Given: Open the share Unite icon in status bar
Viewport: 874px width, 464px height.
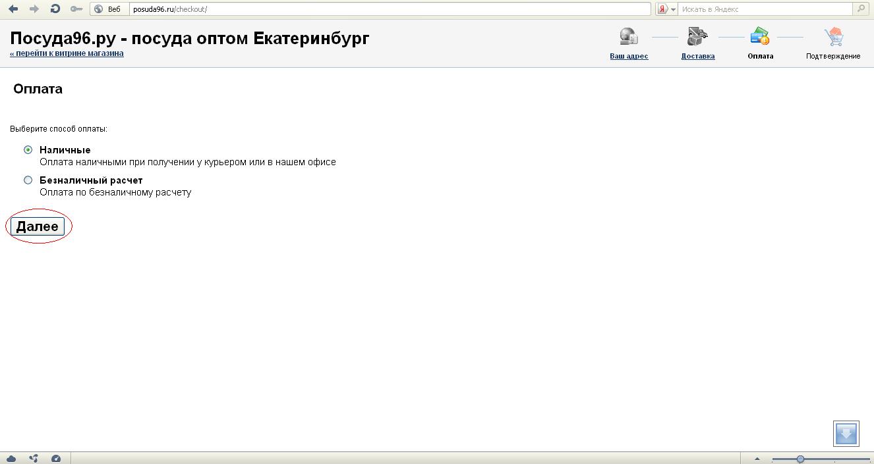Looking at the screenshot, I should coord(34,459).
